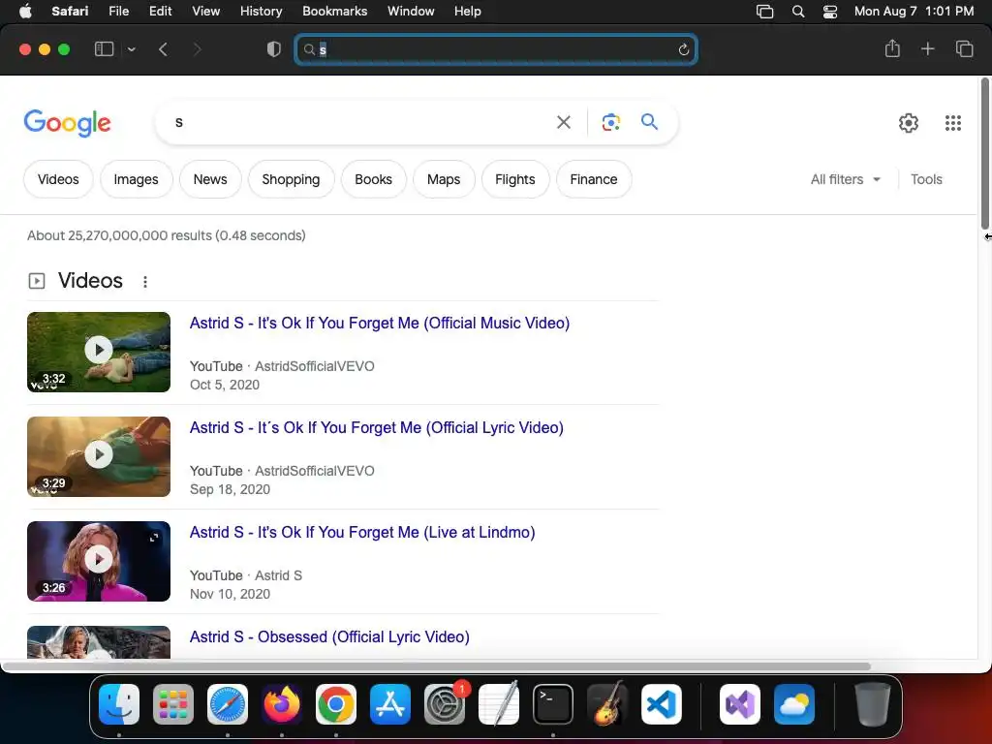Open Flights results filter

[x=515, y=179]
